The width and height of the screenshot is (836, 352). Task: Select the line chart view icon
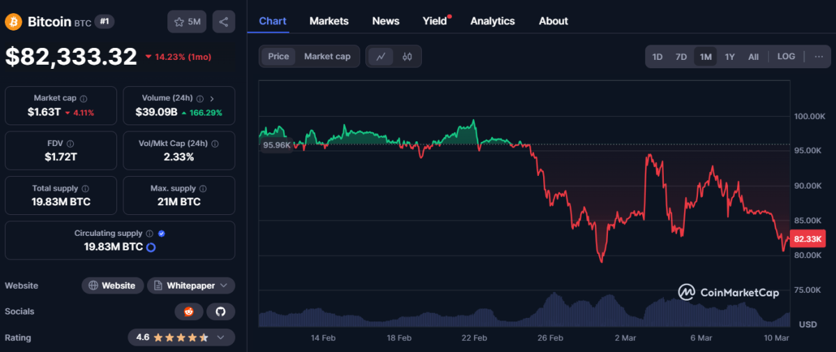(x=381, y=56)
